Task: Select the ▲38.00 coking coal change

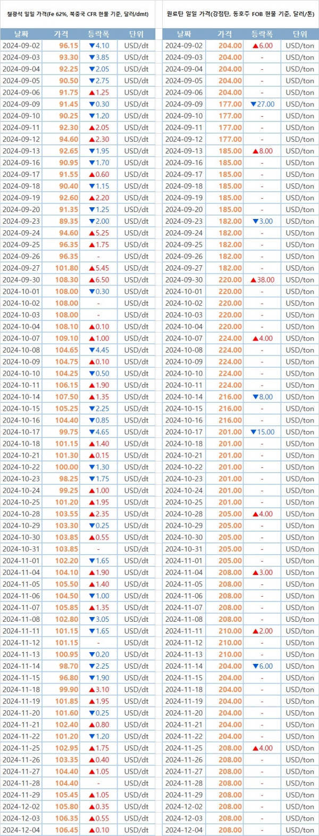Action: [x=263, y=280]
